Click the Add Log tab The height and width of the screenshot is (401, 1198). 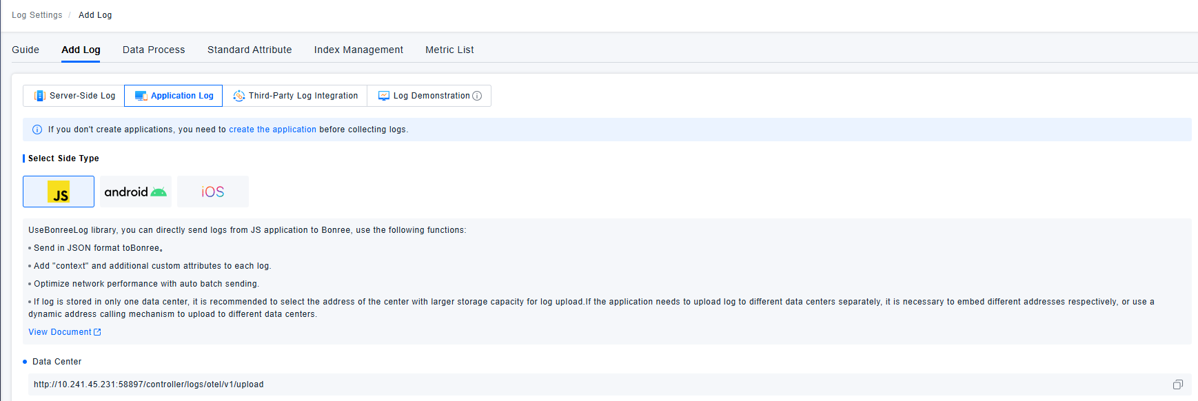point(81,50)
